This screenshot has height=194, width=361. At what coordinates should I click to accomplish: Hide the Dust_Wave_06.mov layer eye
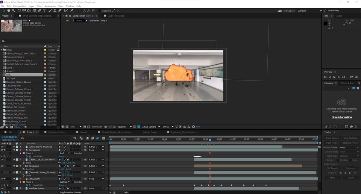coord(2,147)
